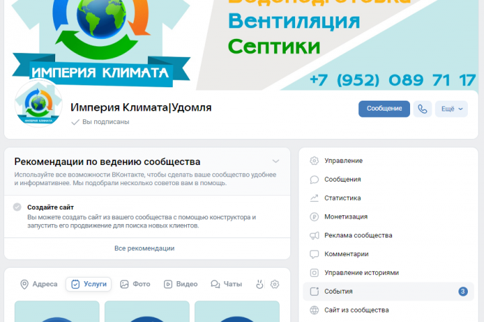Click the phone number +7 (952) 089 71 17 on banner
Screen dimensions: 484x322
(x=393, y=80)
